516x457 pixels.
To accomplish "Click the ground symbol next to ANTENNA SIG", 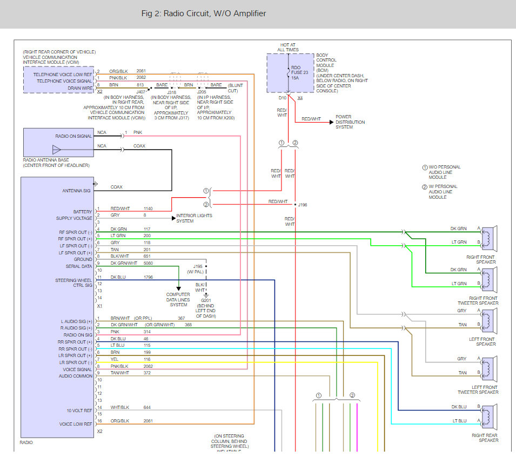I will [96, 184].
